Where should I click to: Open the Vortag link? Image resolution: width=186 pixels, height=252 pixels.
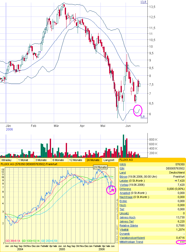click(124, 185)
